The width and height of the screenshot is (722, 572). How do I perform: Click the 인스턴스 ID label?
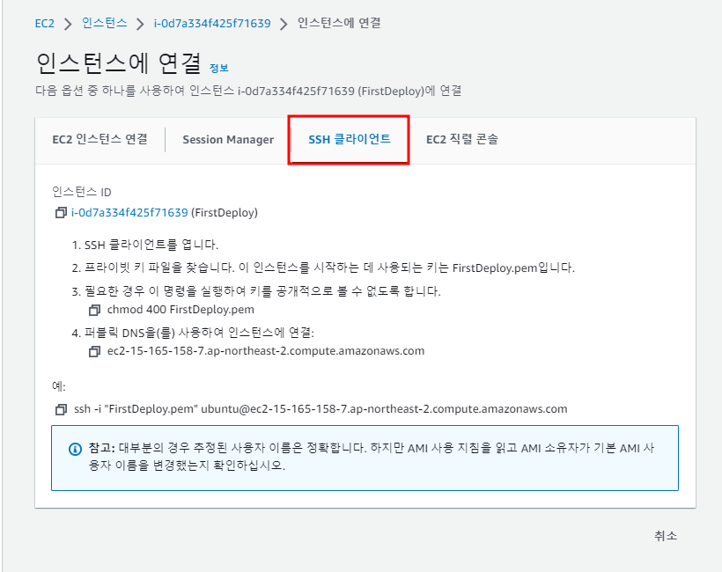click(82, 192)
